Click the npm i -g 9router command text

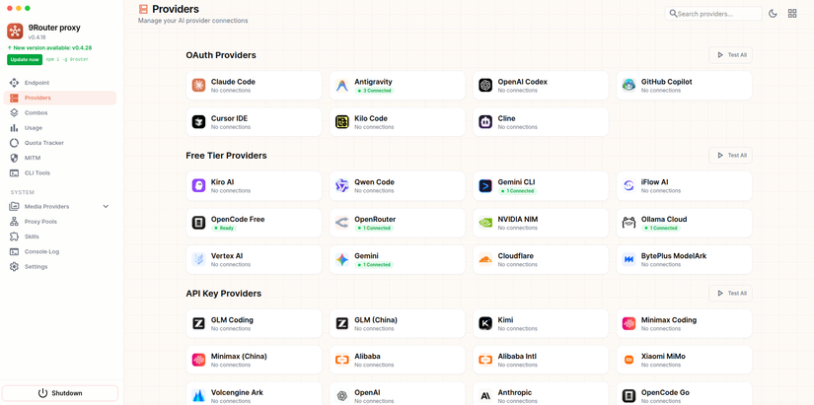(67, 60)
